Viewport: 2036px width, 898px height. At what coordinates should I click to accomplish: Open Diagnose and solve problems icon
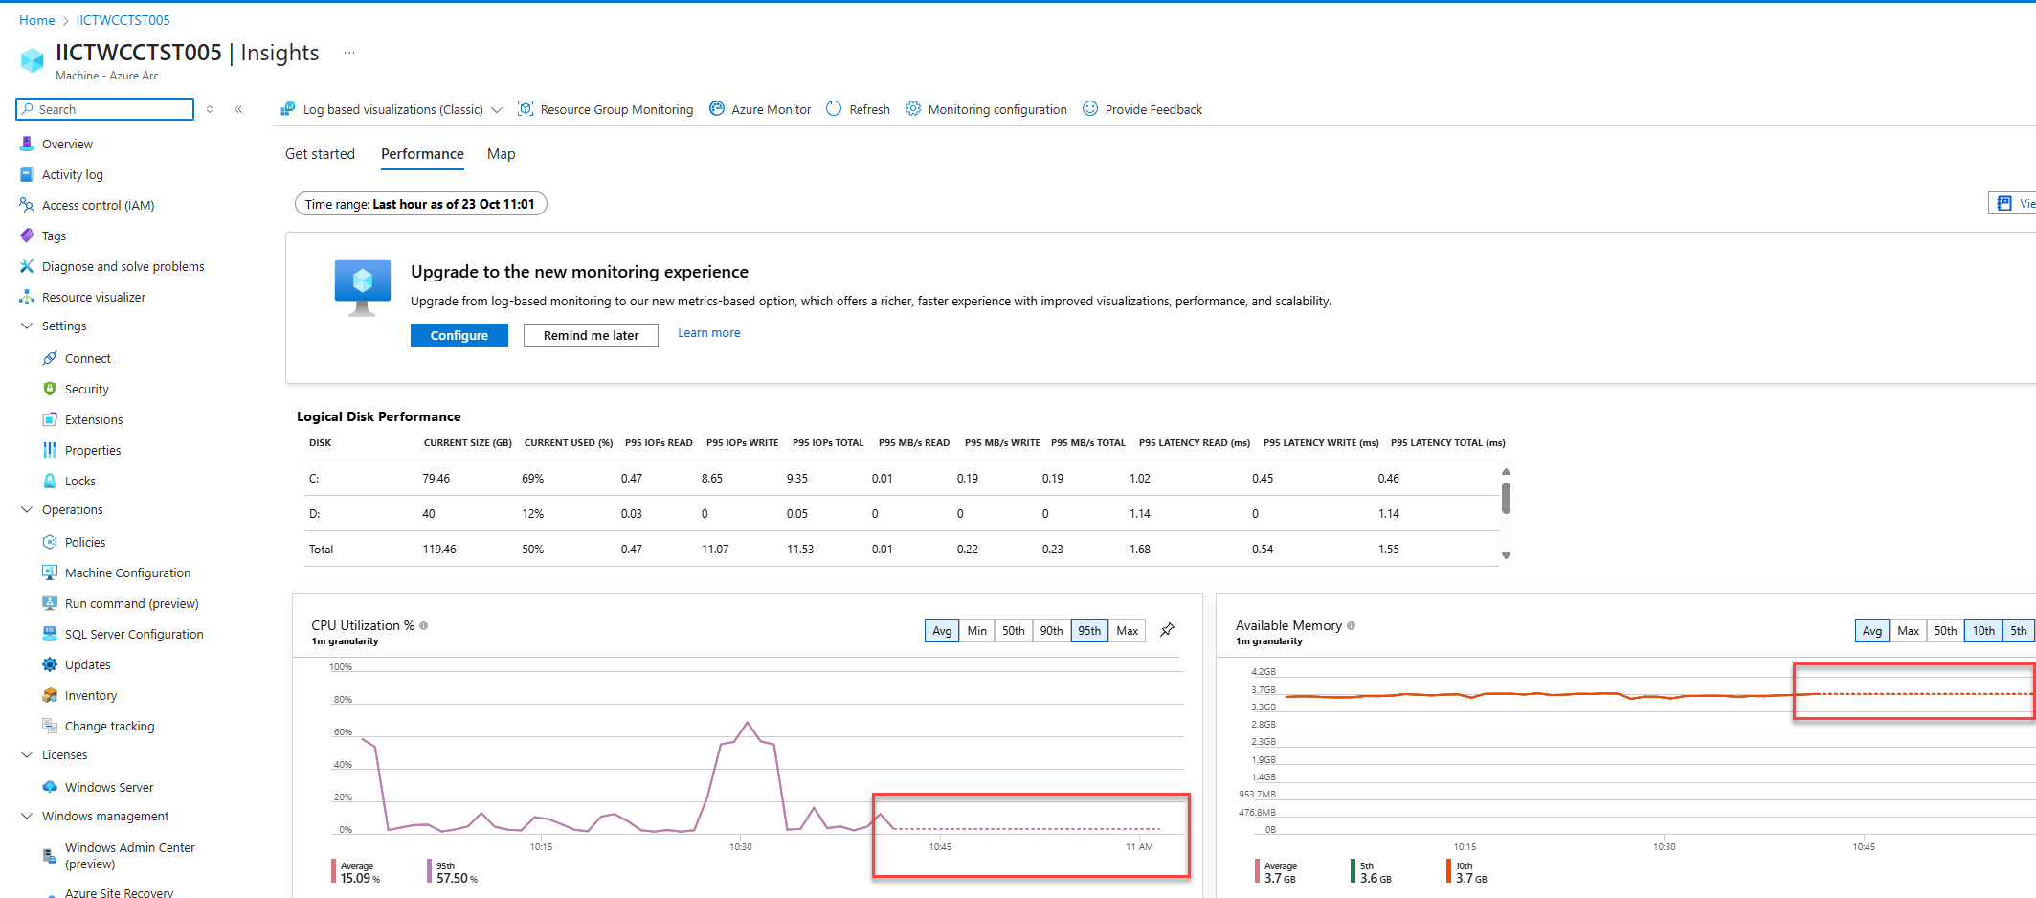pyautogui.click(x=27, y=266)
